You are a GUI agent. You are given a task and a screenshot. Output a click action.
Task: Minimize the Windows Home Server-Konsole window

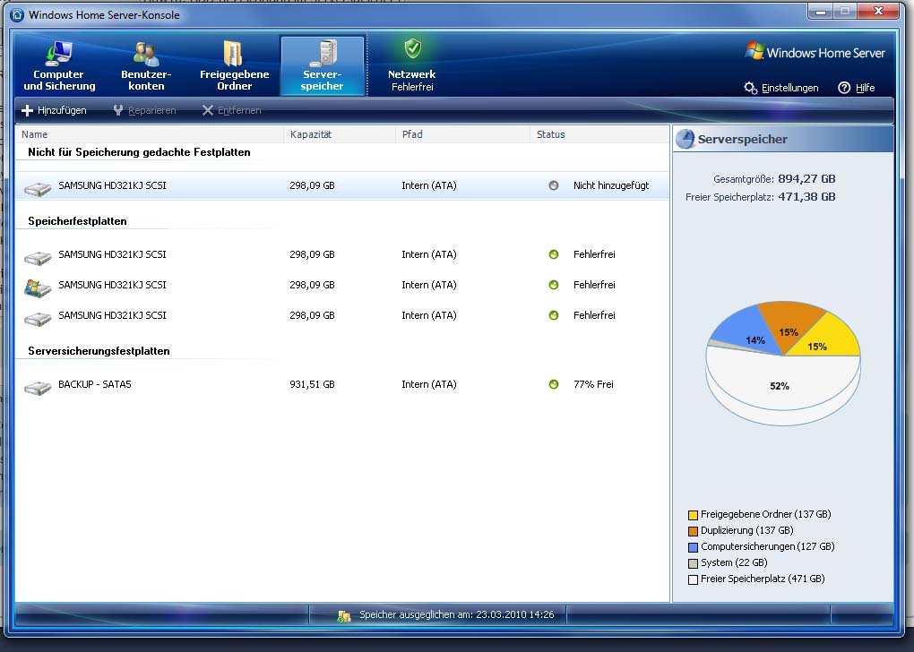(821, 12)
